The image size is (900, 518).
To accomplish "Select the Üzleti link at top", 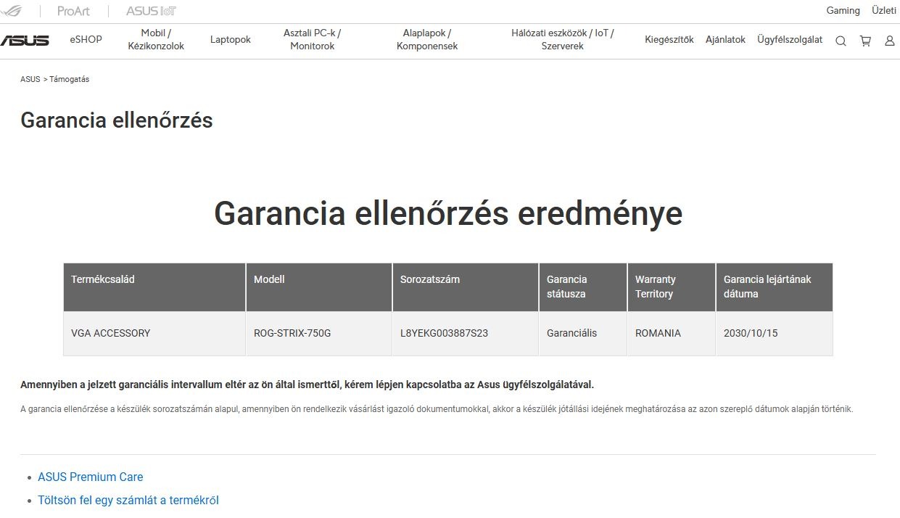I will coord(884,10).
